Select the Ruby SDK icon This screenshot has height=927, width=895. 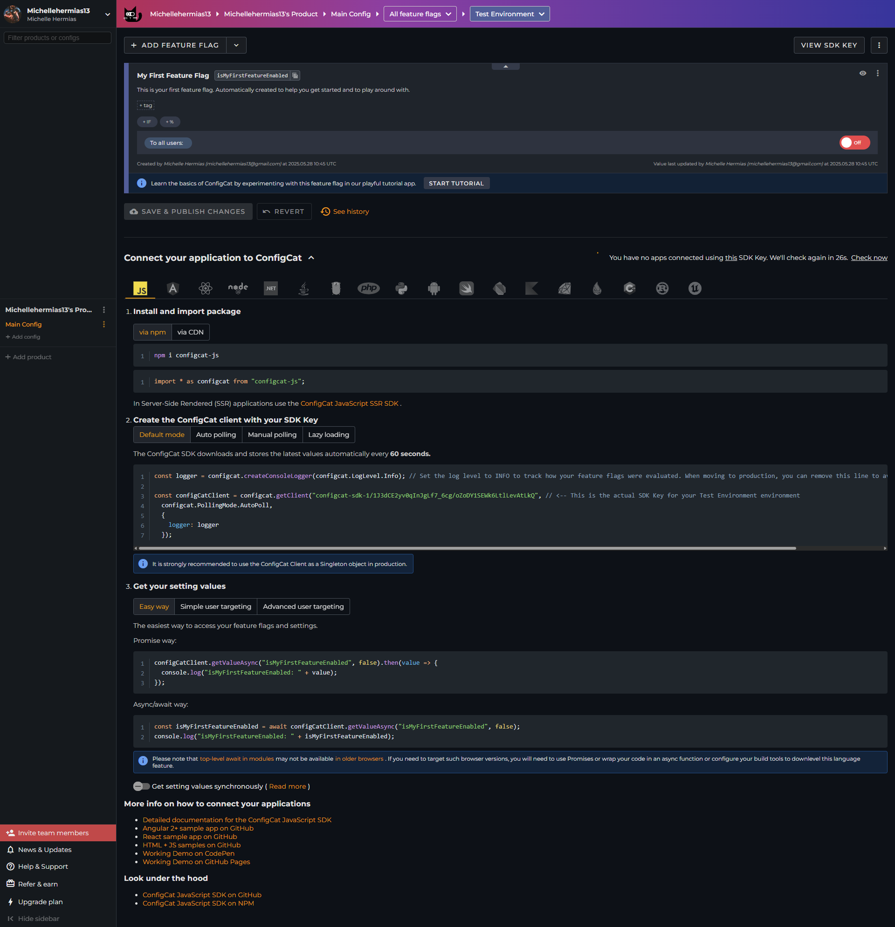[x=565, y=288]
